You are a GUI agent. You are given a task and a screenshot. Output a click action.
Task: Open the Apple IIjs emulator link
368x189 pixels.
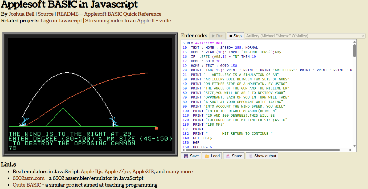click(92, 171)
